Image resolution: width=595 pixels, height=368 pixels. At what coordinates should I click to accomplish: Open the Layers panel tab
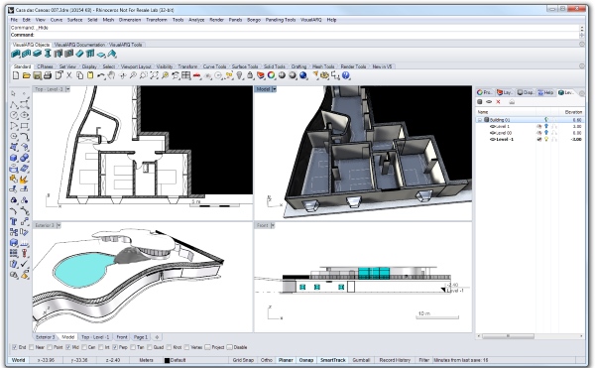(x=505, y=92)
